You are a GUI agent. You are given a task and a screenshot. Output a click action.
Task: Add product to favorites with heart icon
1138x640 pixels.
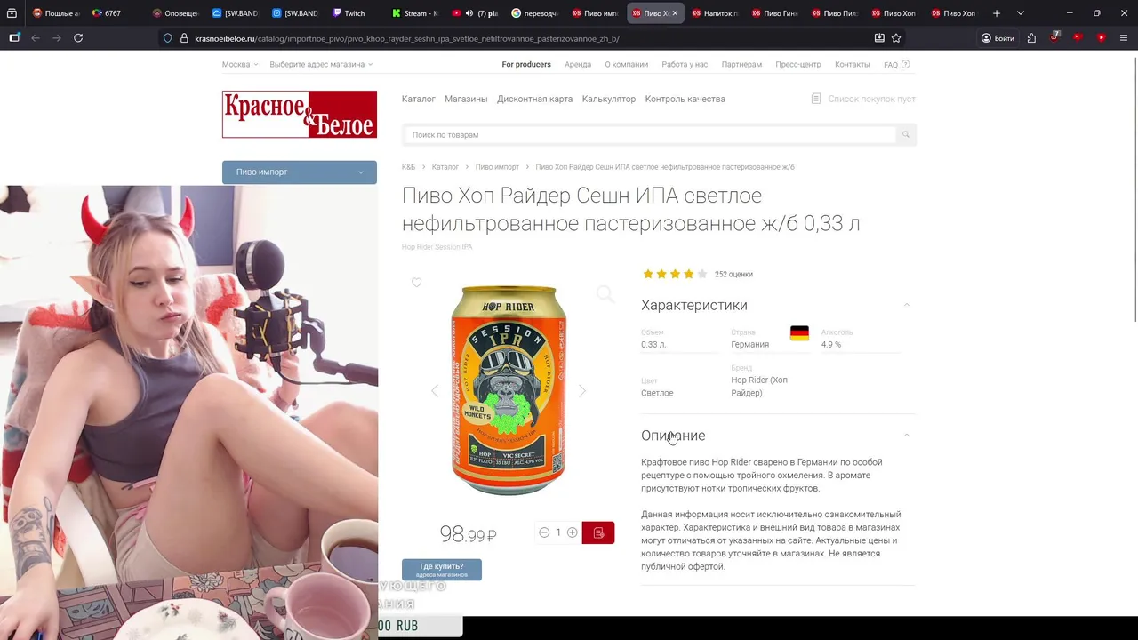[x=416, y=283]
